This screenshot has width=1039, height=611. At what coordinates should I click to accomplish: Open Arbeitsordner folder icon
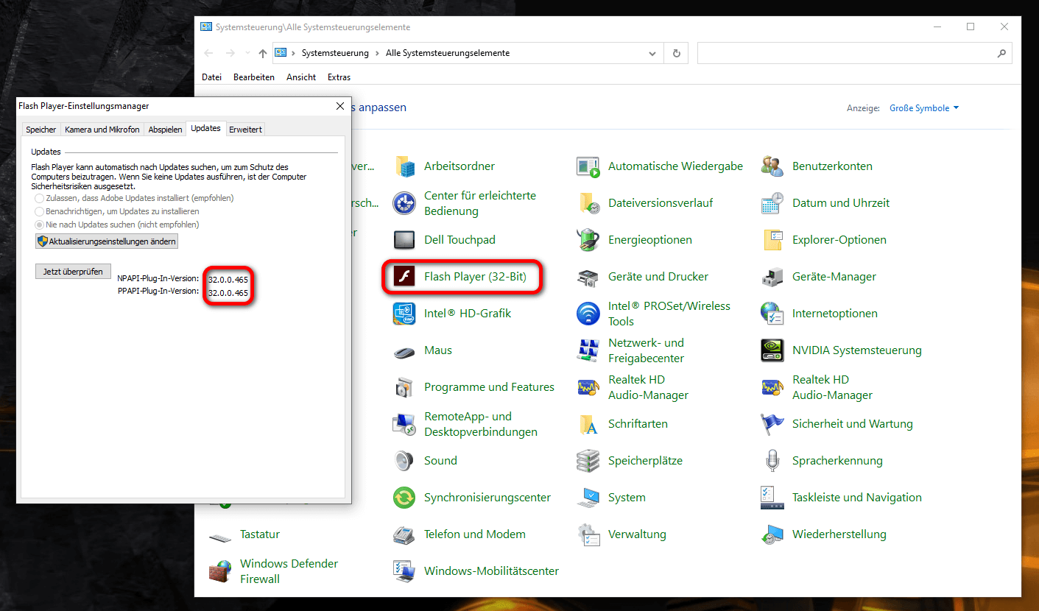(404, 166)
